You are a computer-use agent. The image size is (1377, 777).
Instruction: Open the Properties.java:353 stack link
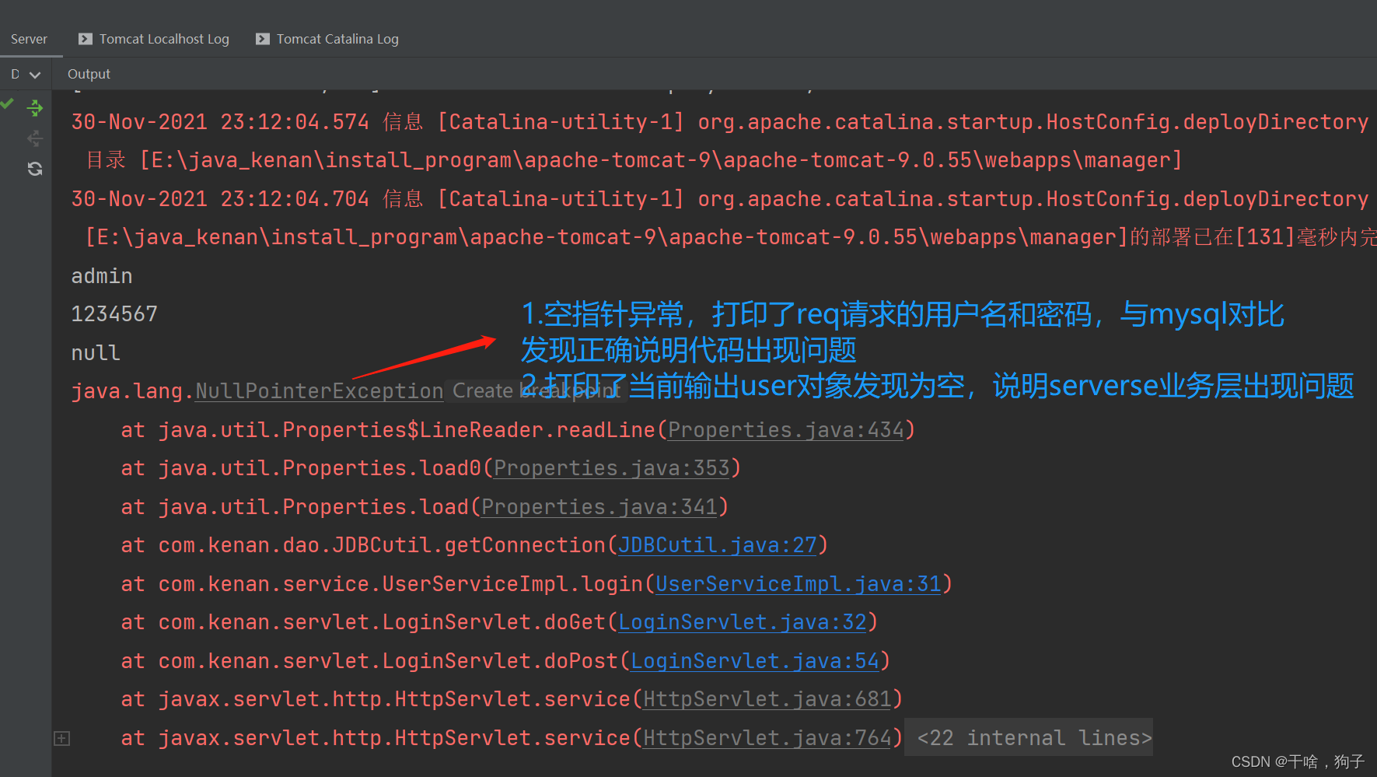pyautogui.click(x=612, y=467)
